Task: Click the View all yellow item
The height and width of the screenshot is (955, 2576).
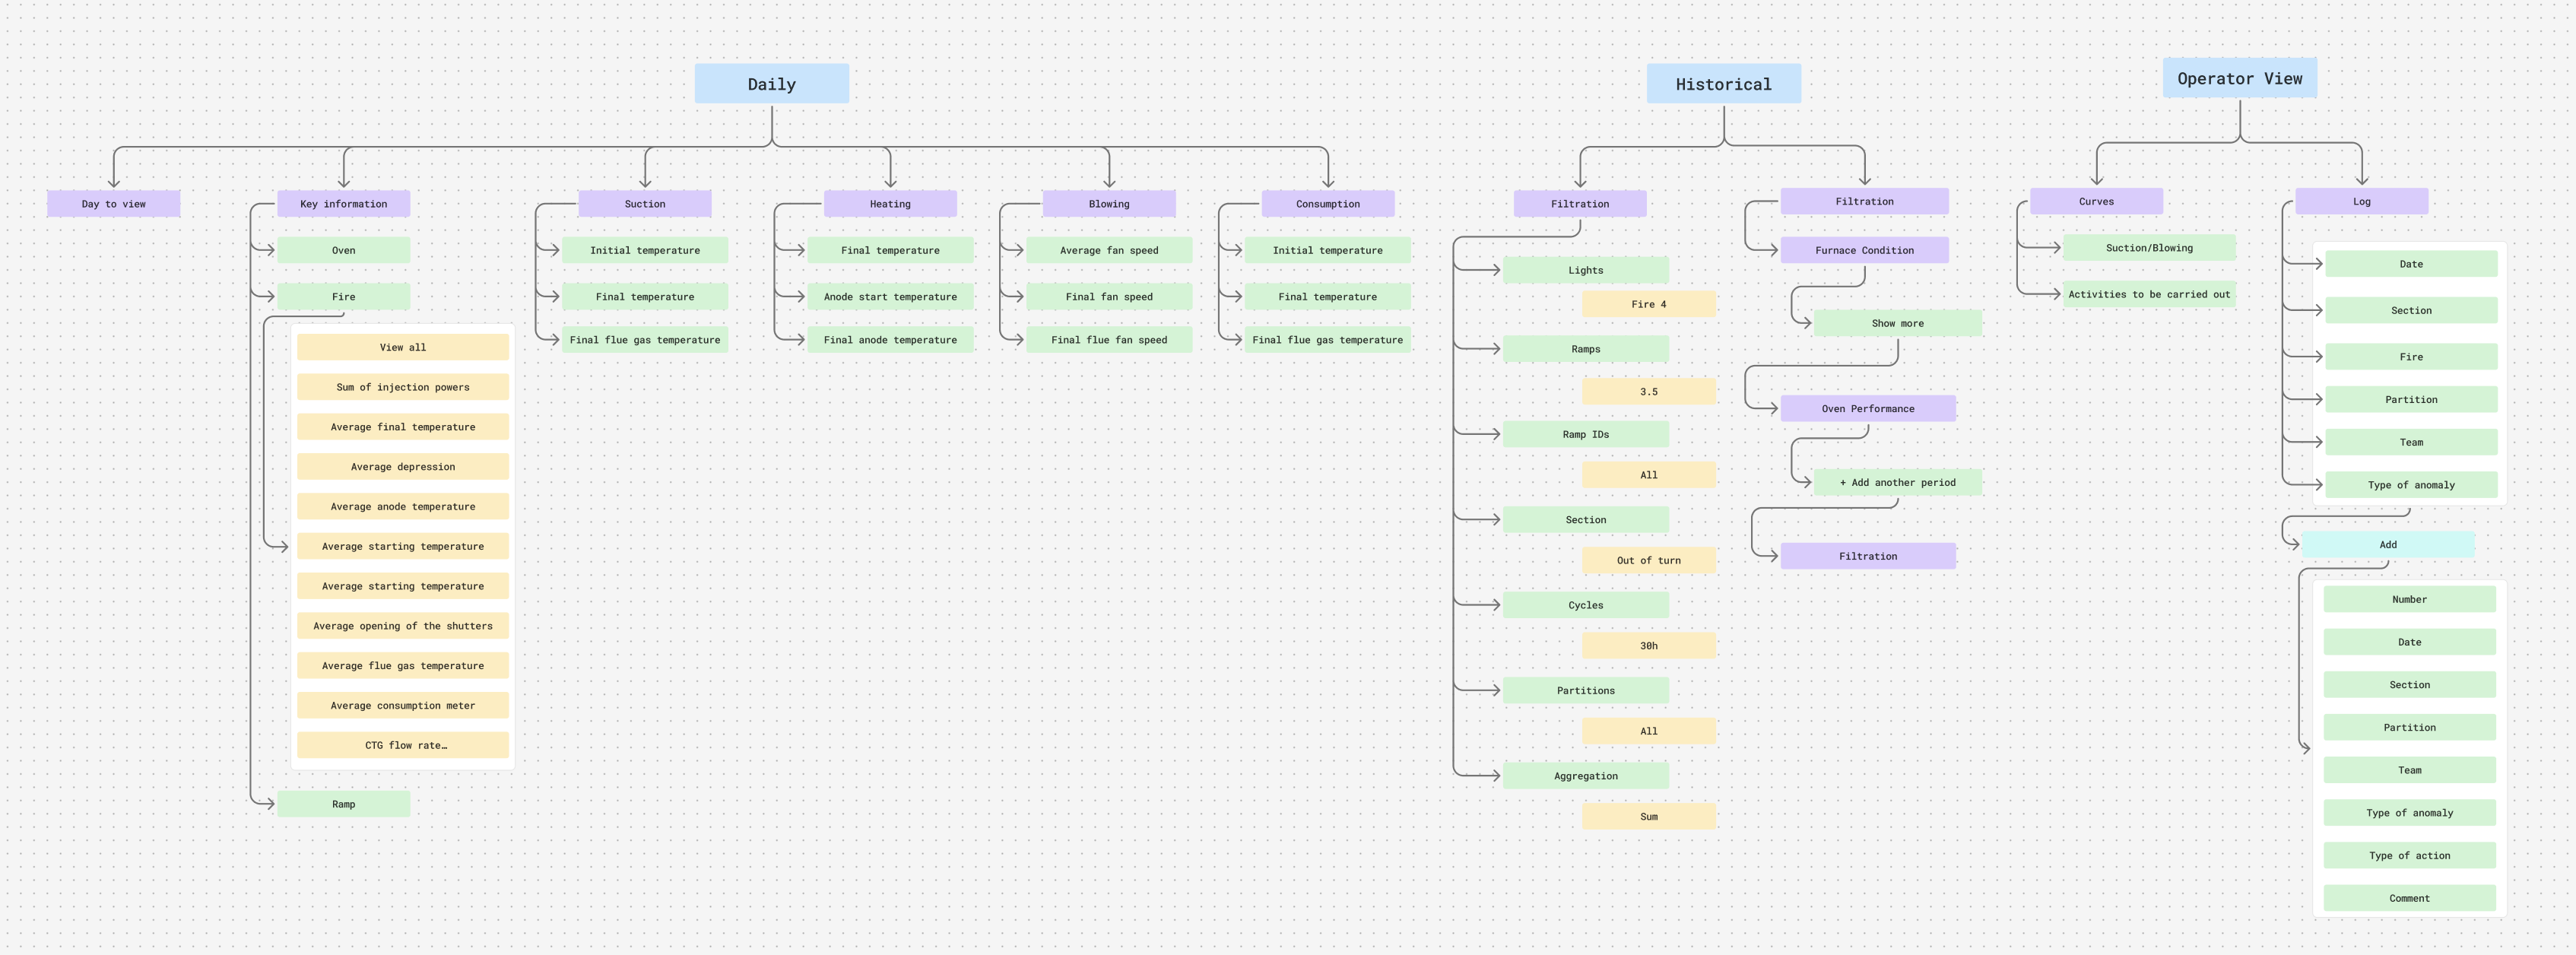Action: pyautogui.click(x=402, y=347)
